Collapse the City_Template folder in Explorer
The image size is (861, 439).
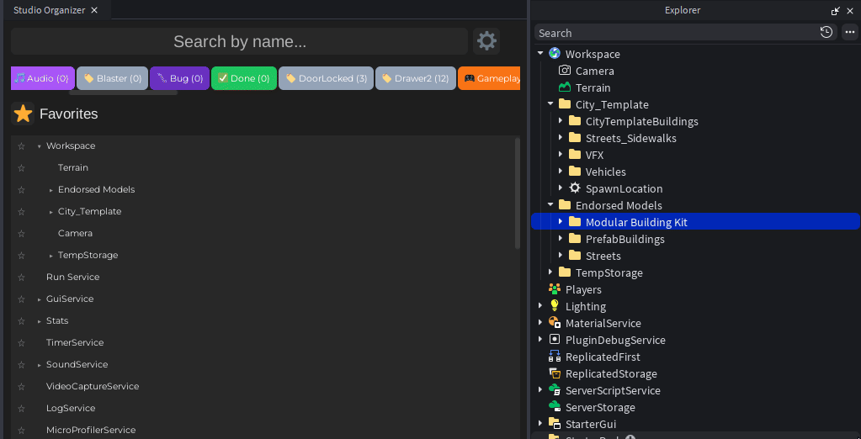pos(550,104)
